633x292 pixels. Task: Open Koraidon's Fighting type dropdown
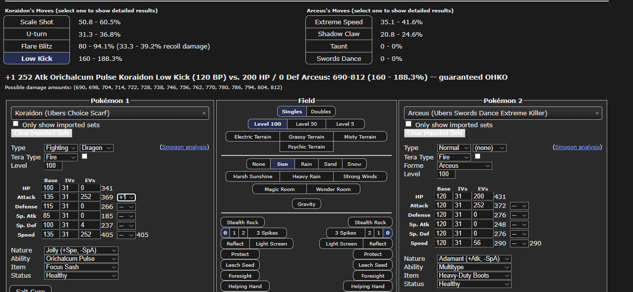tap(60, 148)
